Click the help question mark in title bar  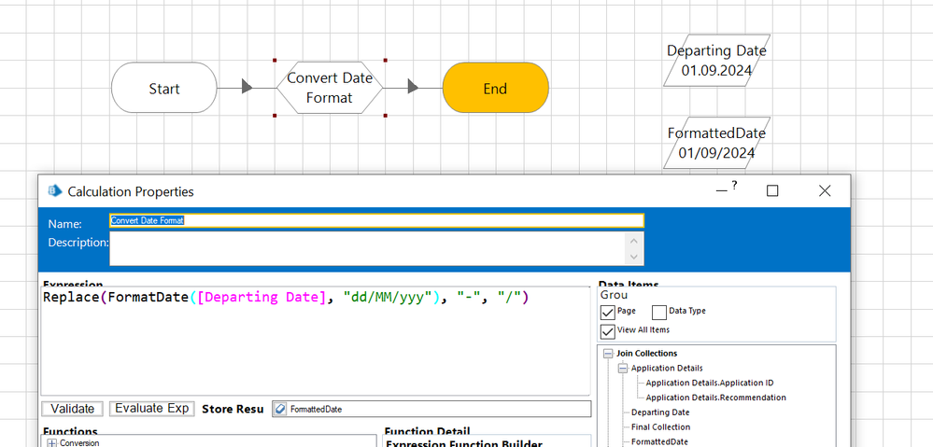point(734,186)
